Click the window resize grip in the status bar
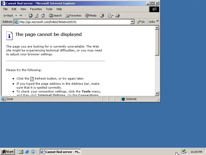Viewport: 206px width, 155px height. click(158, 100)
